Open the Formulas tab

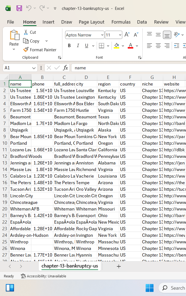click(121, 22)
